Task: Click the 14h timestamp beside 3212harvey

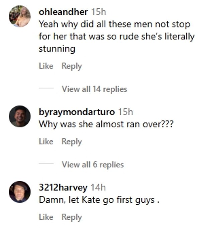Action: pyautogui.click(x=98, y=188)
